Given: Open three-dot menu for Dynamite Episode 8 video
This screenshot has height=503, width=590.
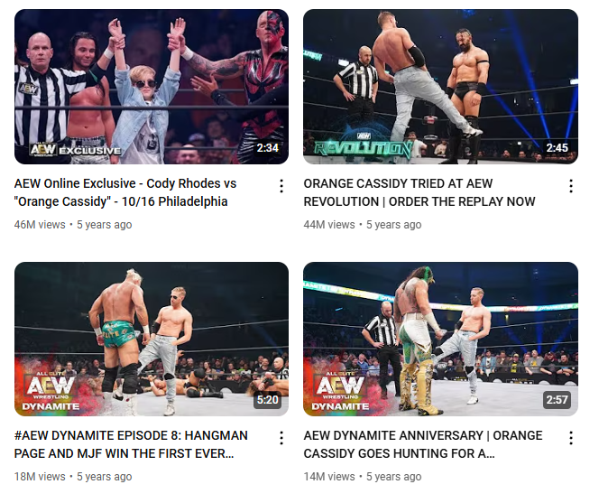Looking at the screenshot, I should (x=281, y=438).
